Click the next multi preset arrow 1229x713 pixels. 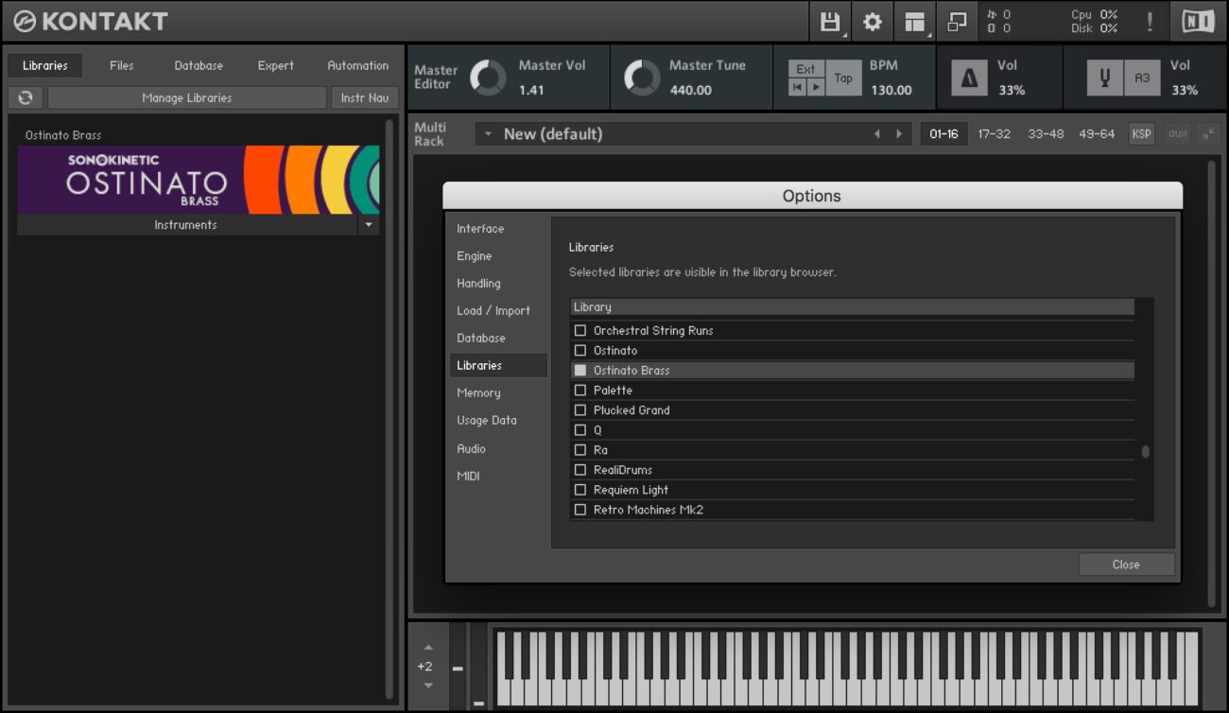(x=898, y=134)
